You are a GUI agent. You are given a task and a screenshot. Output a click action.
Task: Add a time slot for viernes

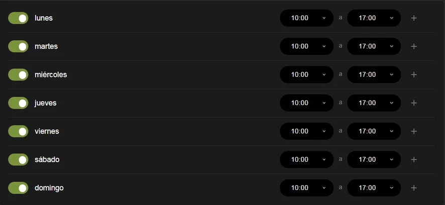click(x=414, y=131)
